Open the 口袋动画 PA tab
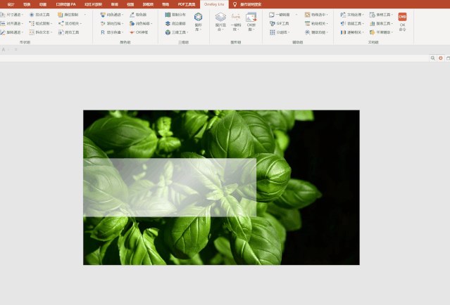Image resolution: width=450 pixels, height=305 pixels. [x=65, y=4]
